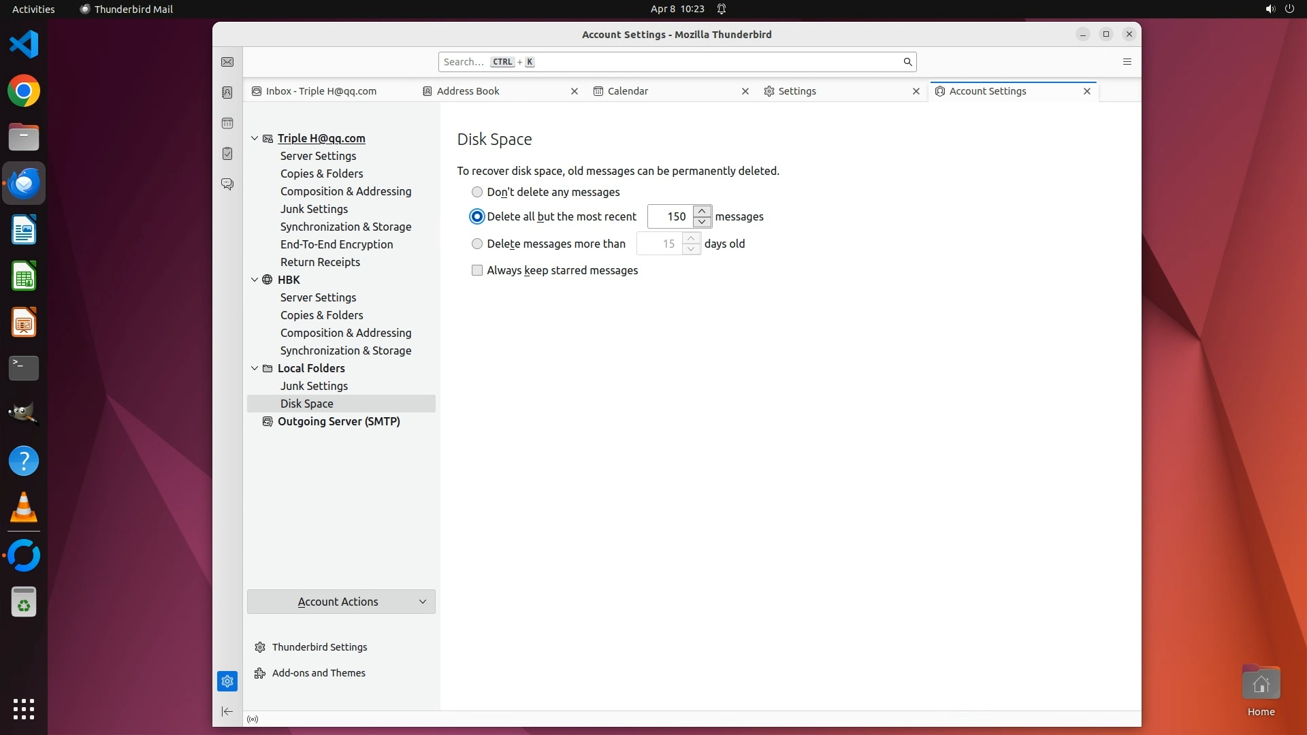Open Add-ons and Themes
Screen dimensions: 1307x735
click(x=319, y=673)
